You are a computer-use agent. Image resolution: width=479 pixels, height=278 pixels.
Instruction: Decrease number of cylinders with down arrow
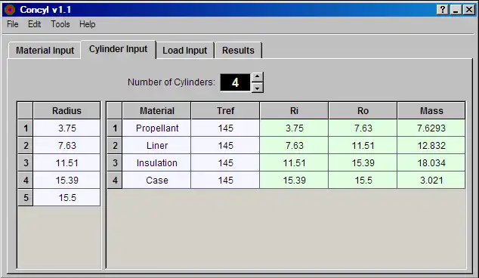point(258,88)
